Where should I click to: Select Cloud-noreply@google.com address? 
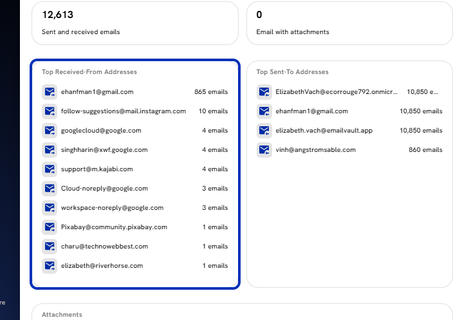[104, 189]
